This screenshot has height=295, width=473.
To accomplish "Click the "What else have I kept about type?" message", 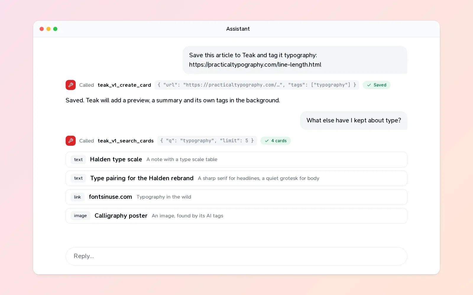I will [x=354, y=120].
